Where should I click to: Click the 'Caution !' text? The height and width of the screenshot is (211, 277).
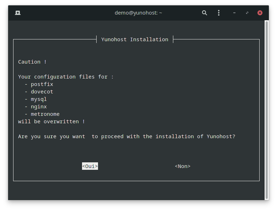(32, 62)
